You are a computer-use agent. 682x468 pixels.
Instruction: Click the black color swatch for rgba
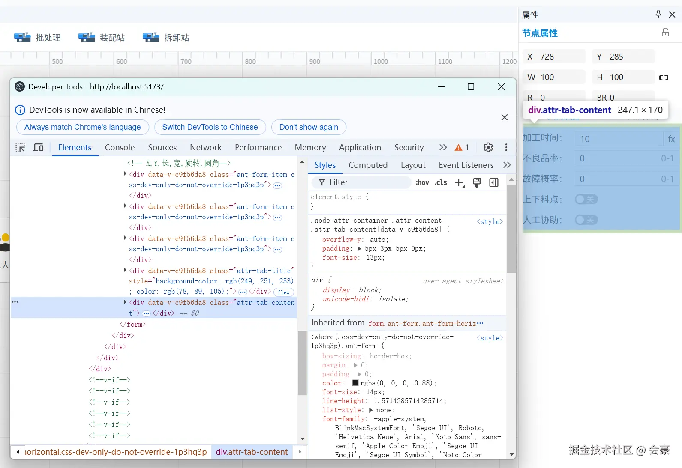(x=355, y=383)
